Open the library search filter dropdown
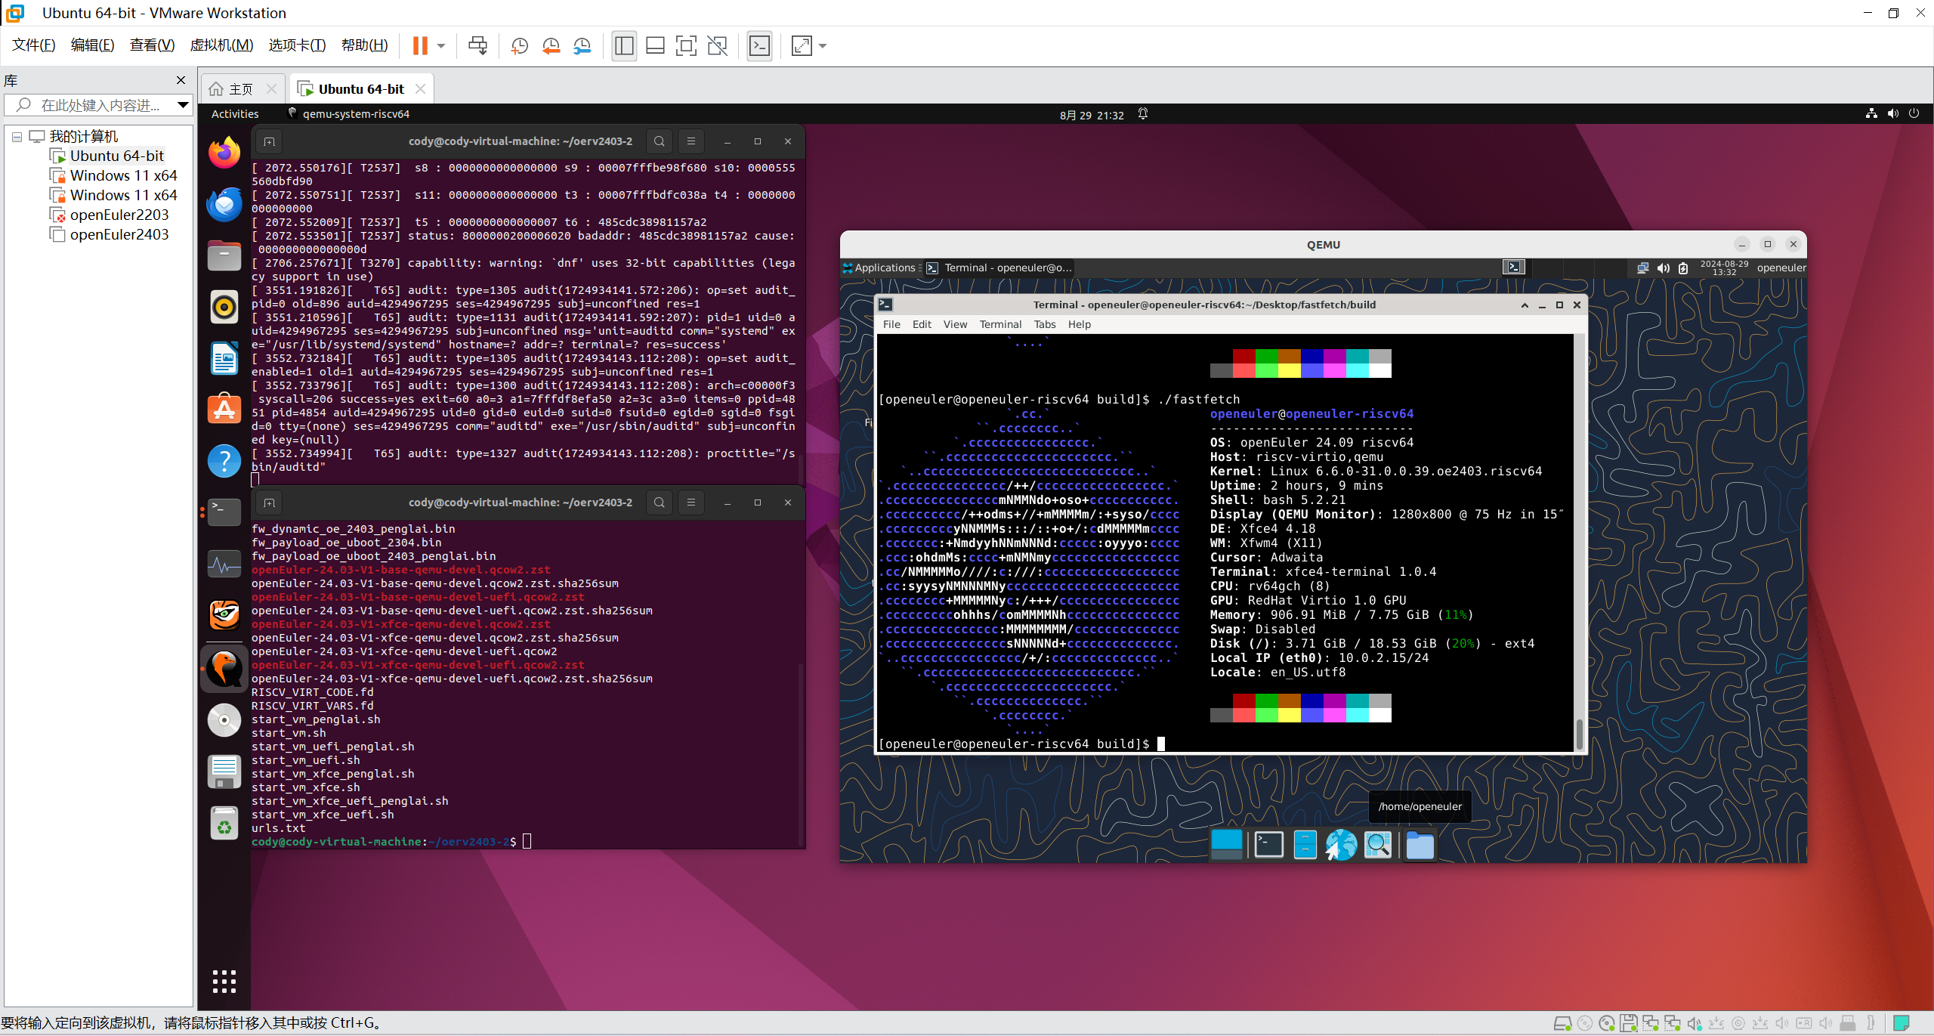Image resolution: width=1934 pixels, height=1036 pixels. pos(182,105)
